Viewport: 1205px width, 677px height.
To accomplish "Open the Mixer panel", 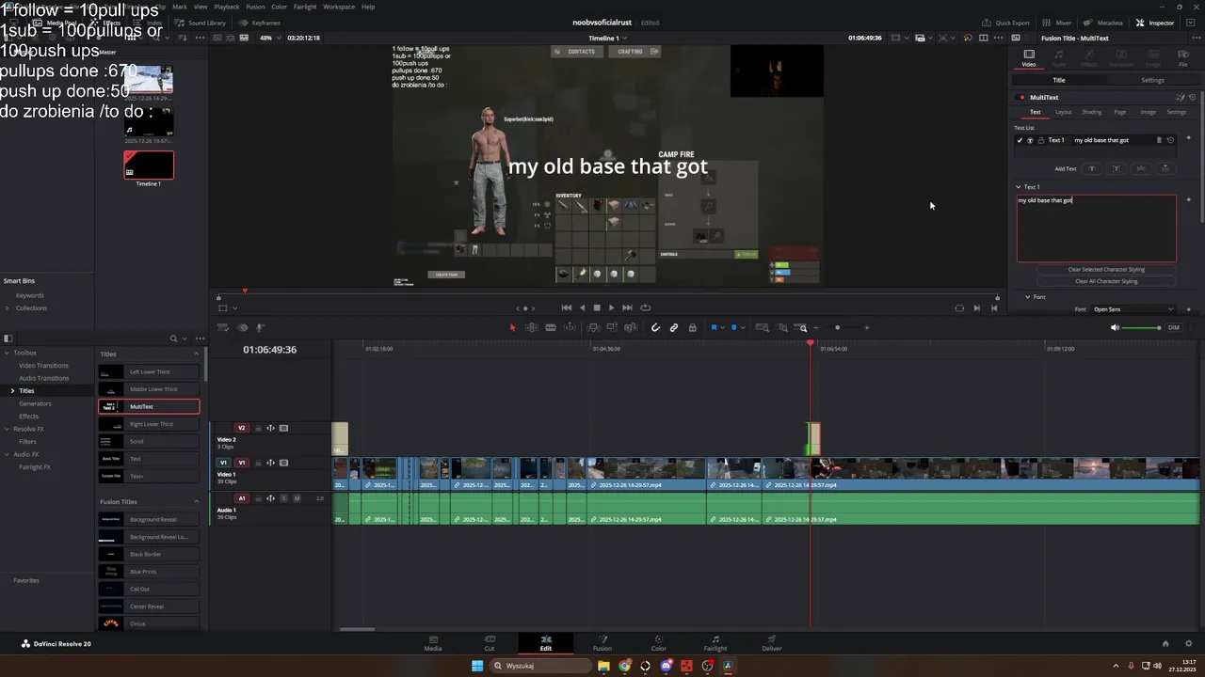I will click(1056, 23).
